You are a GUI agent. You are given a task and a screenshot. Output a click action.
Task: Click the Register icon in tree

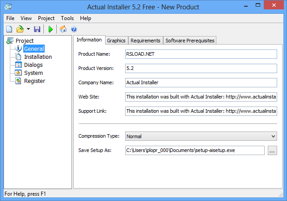(18, 81)
